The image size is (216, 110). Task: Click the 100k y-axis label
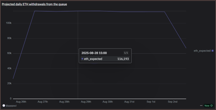[9, 23]
